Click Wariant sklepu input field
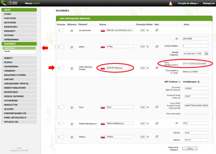Screen dimensions: 216x154 tap(195, 46)
